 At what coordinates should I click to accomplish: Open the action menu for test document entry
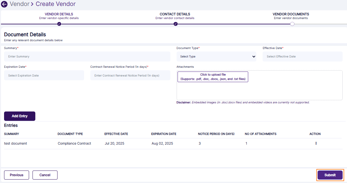click(316, 143)
